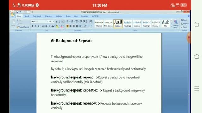Viewport: 202px width, 113px height.
Task: Go to the Review tab
Action: (x=68, y=16)
